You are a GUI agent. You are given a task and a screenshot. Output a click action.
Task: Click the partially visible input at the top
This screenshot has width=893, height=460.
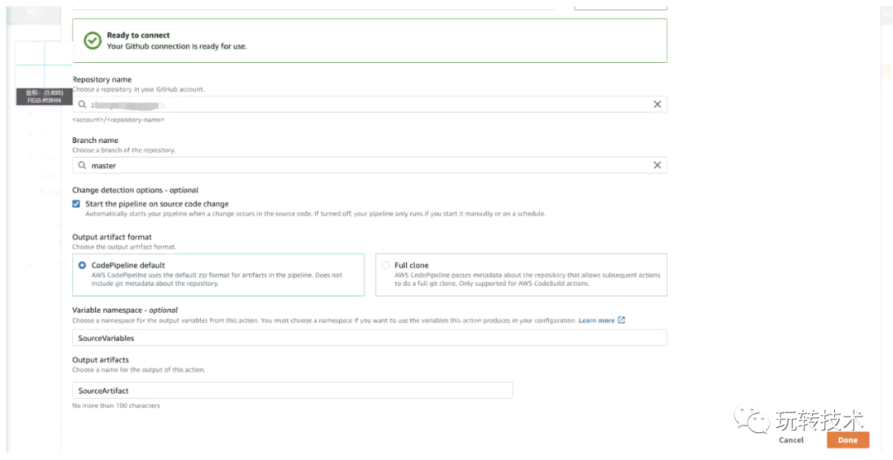[314, 5]
